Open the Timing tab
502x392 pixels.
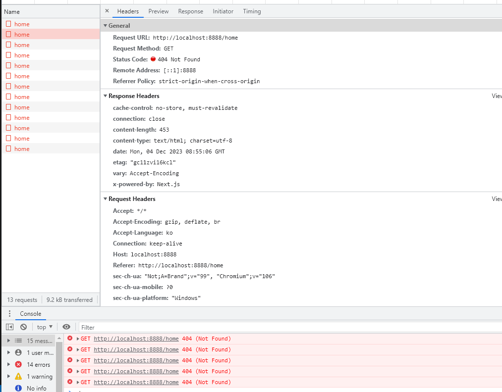coord(252,11)
